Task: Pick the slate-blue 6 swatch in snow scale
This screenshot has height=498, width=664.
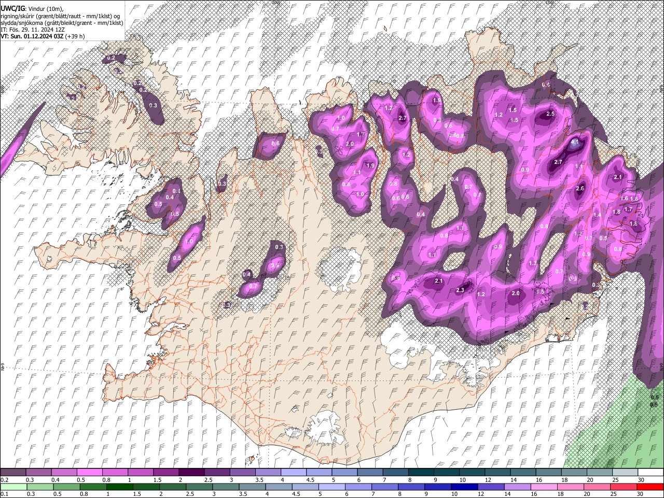Action: click(369, 472)
